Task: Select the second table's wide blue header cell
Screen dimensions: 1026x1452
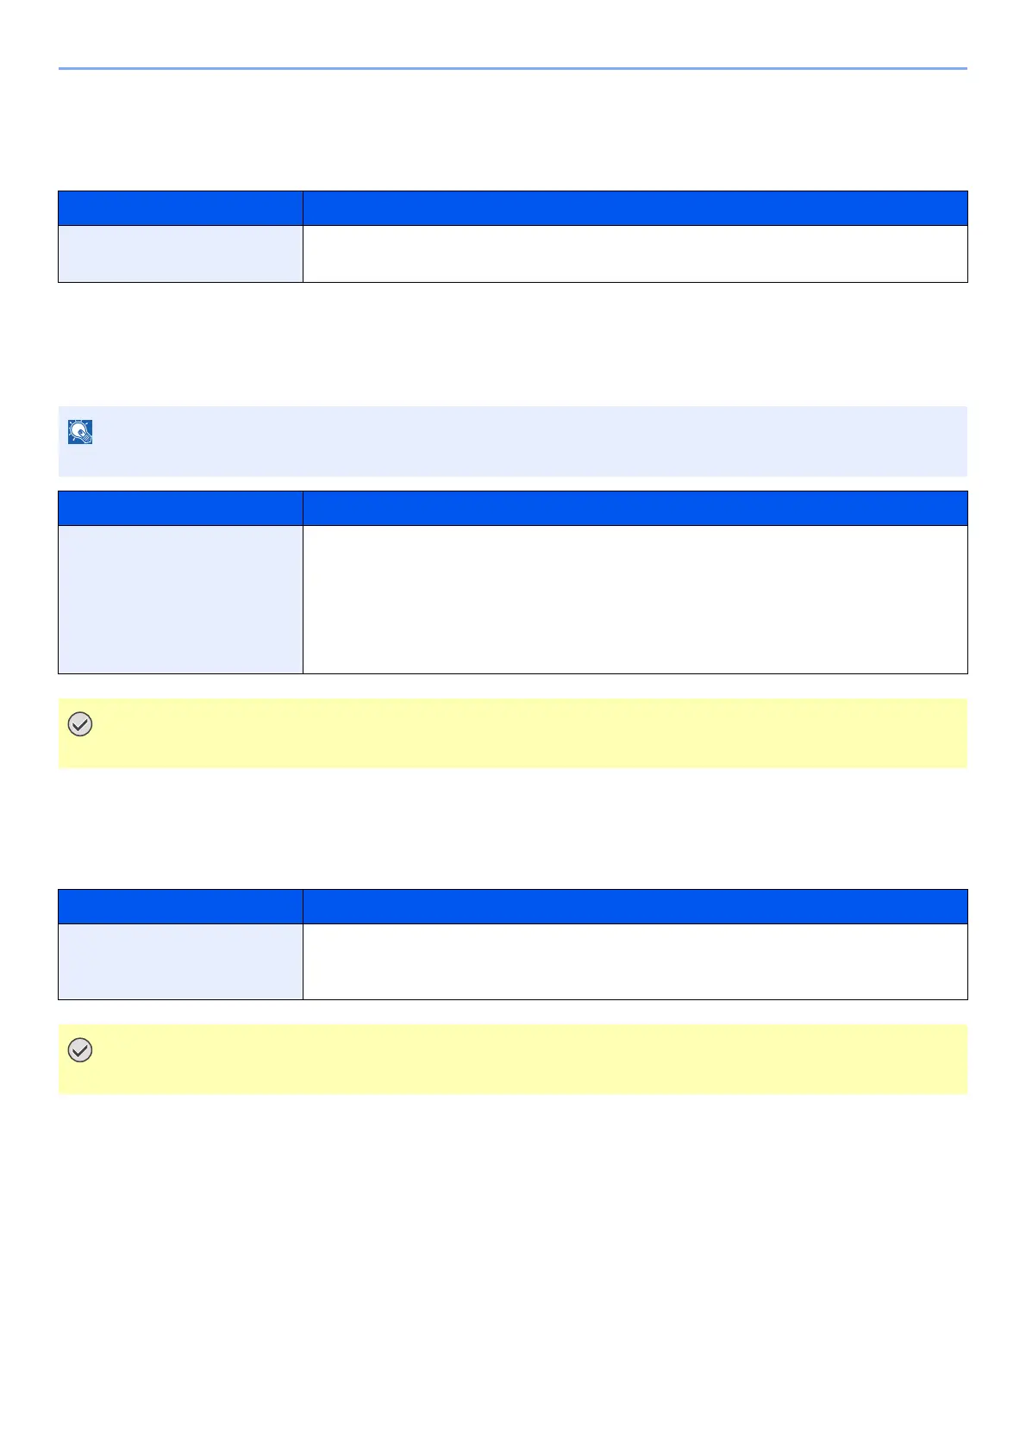Action: (635, 508)
